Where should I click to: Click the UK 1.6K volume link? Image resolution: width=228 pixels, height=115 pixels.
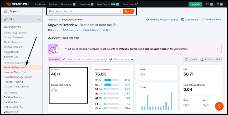coord(128,94)
